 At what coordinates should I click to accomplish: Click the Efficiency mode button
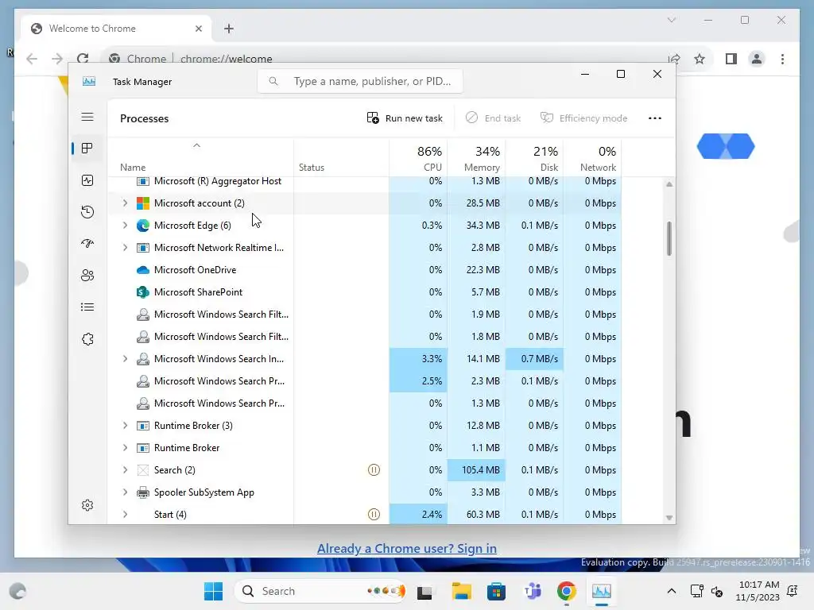583,118
